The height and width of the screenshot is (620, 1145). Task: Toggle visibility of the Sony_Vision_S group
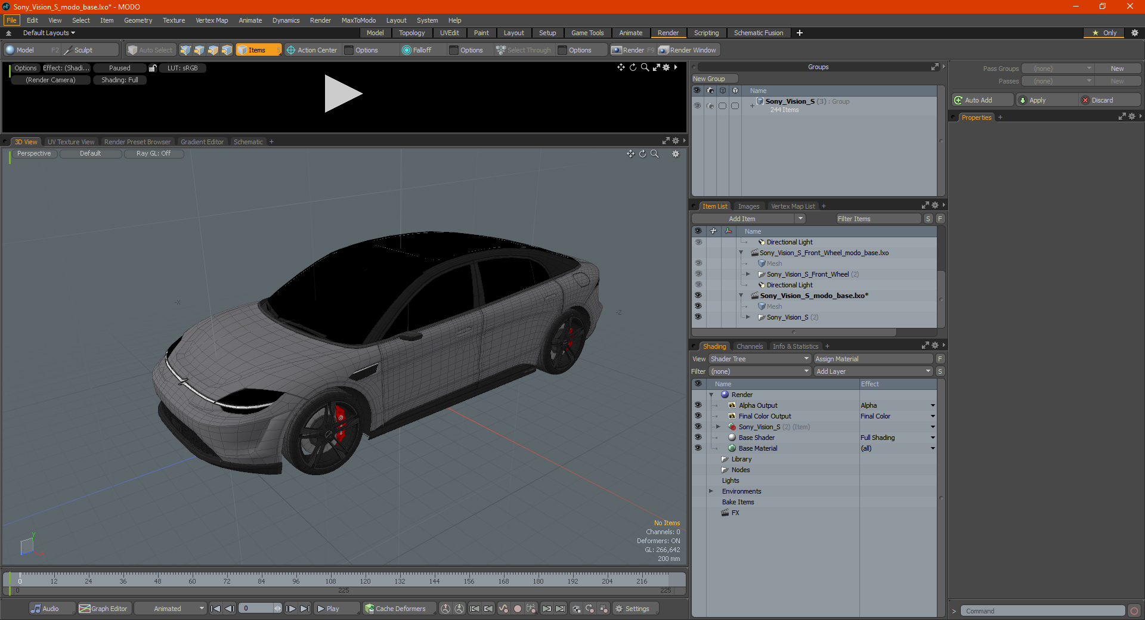pyautogui.click(x=697, y=106)
